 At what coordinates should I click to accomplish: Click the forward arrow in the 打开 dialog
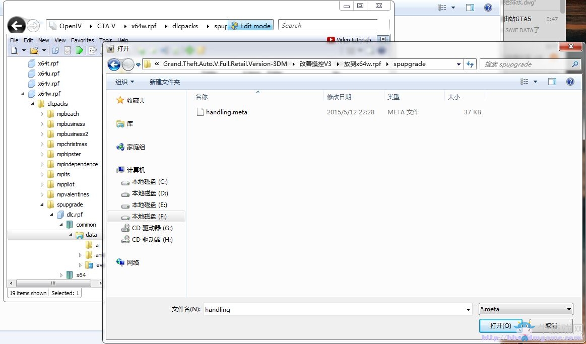(128, 64)
